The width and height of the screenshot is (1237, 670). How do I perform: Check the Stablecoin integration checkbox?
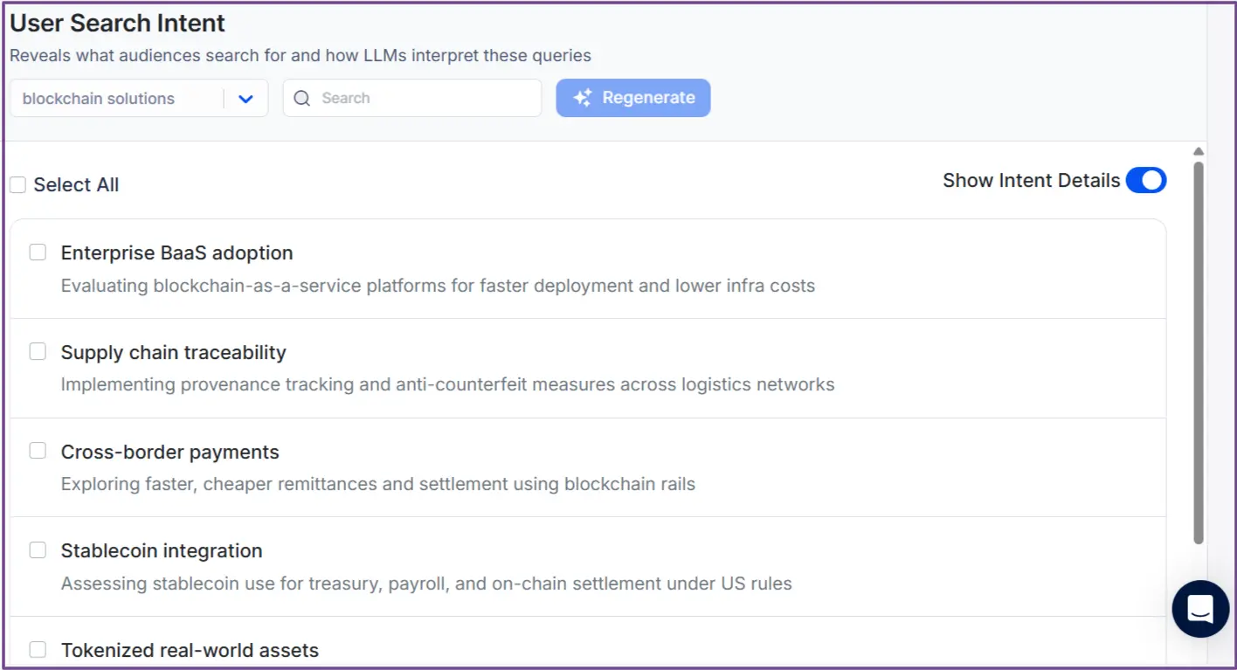(x=38, y=549)
